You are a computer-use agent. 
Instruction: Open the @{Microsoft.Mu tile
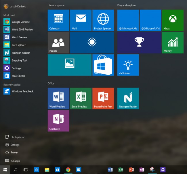tap(128, 20)
